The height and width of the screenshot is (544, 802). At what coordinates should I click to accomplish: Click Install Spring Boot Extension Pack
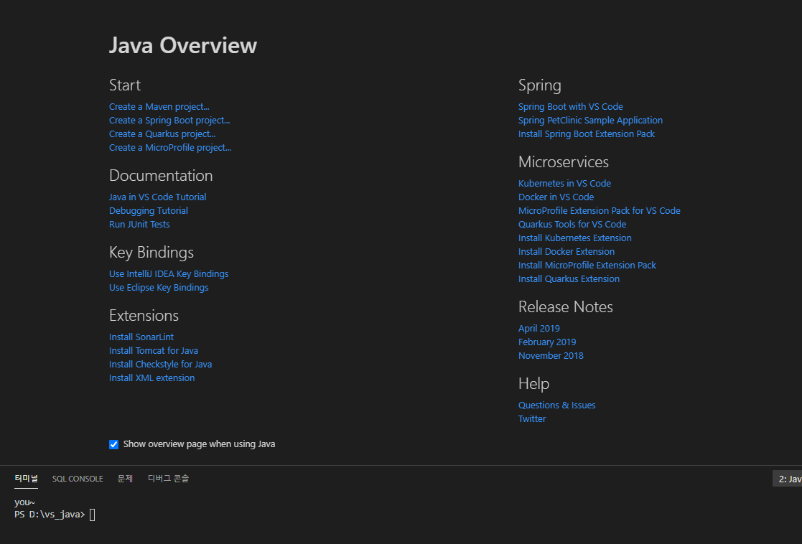click(x=586, y=134)
